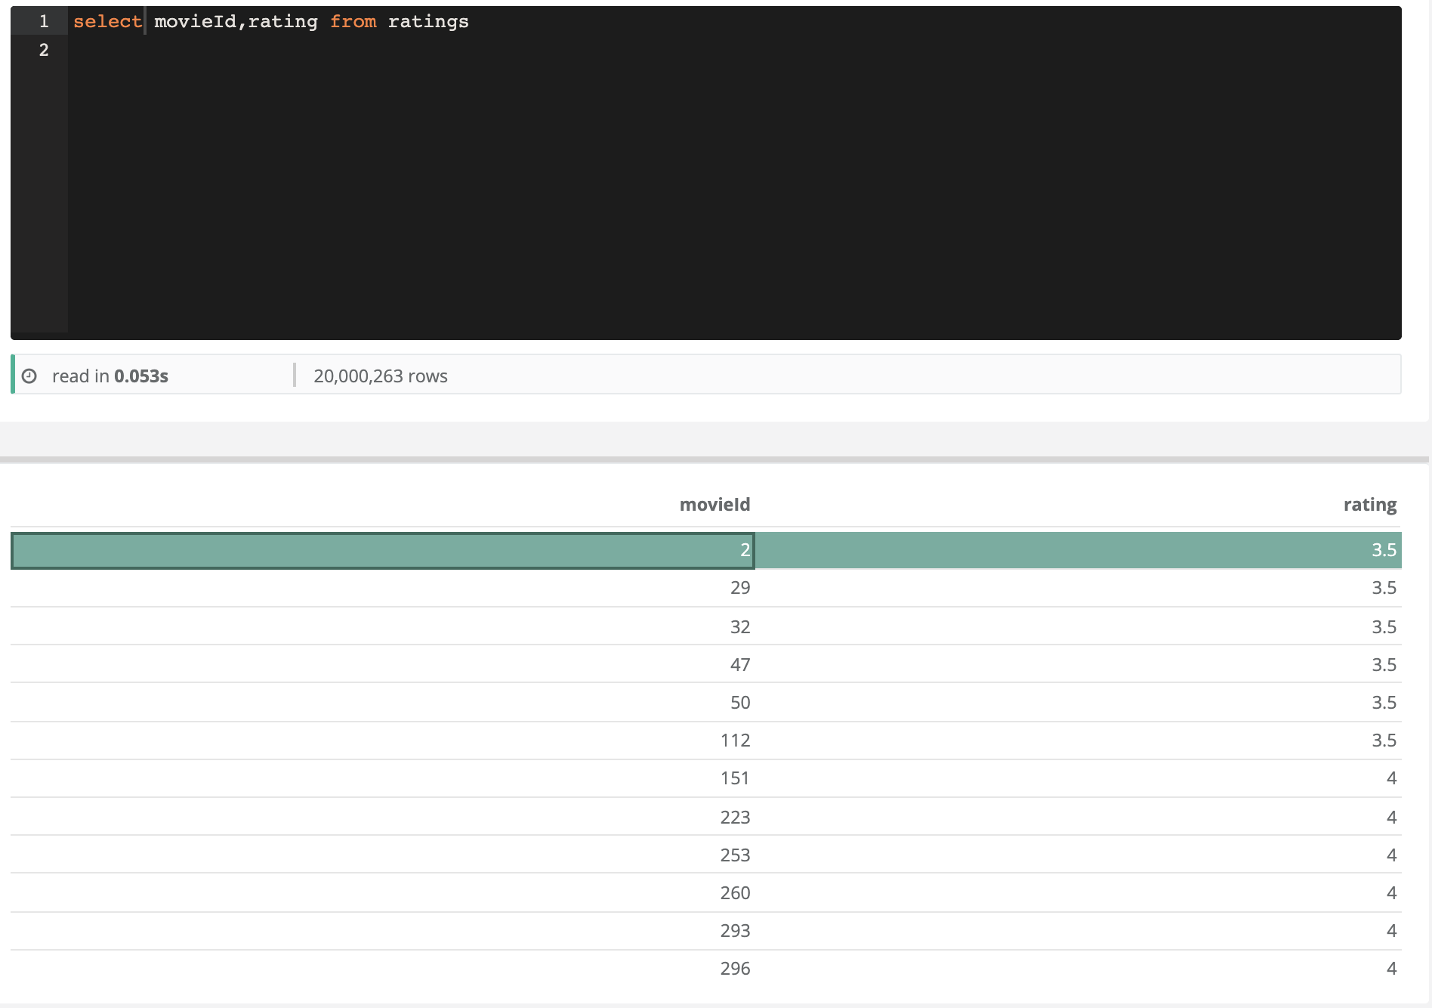This screenshot has width=1432, height=1008.
Task: Click the 'read in 0.053s' status text
Action: (x=110, y=376)
